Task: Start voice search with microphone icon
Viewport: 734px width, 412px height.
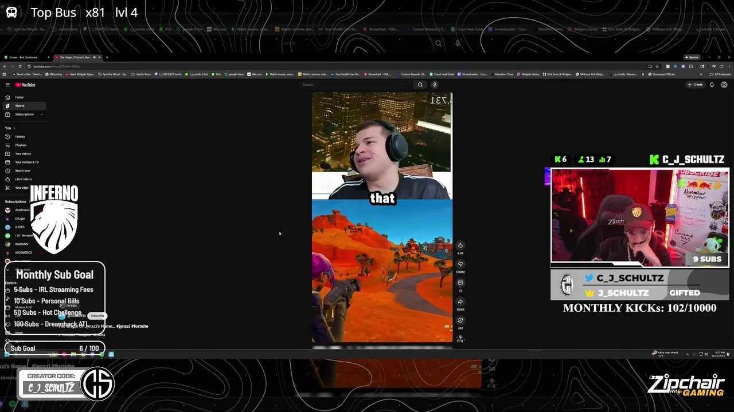Action: click(435, 85)
